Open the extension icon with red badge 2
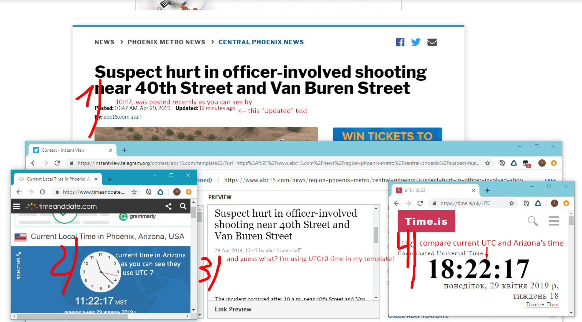Image resolution: width=582 pixels, height=322 pixels. [x=526, y=163]
